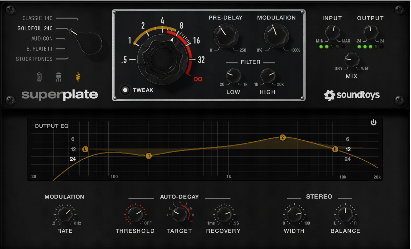
Task: Click the Low filter knob
Action: point(233,76)
